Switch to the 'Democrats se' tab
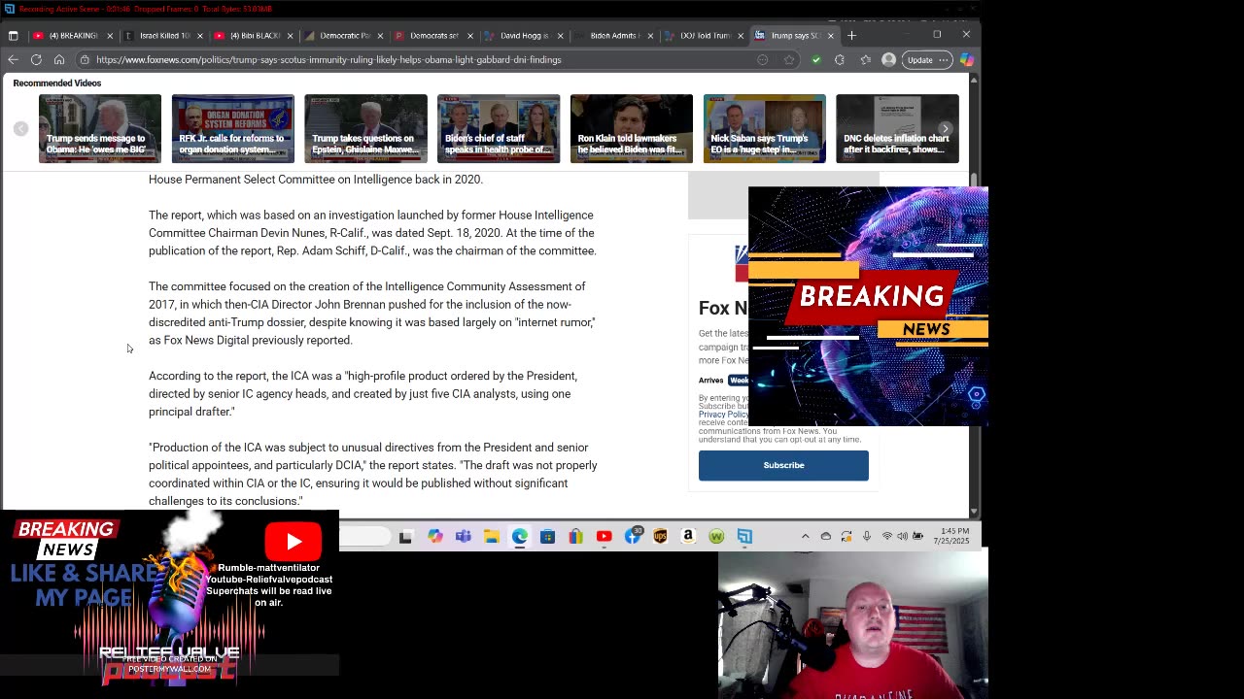This screenshot has width=1244, height=699. click(x=433, y=36)
